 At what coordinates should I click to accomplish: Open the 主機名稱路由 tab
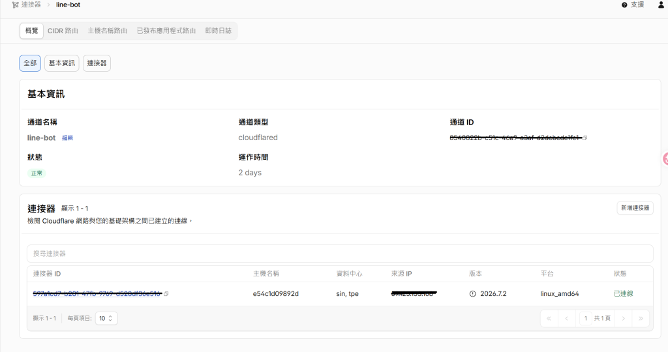click(108, 31)
